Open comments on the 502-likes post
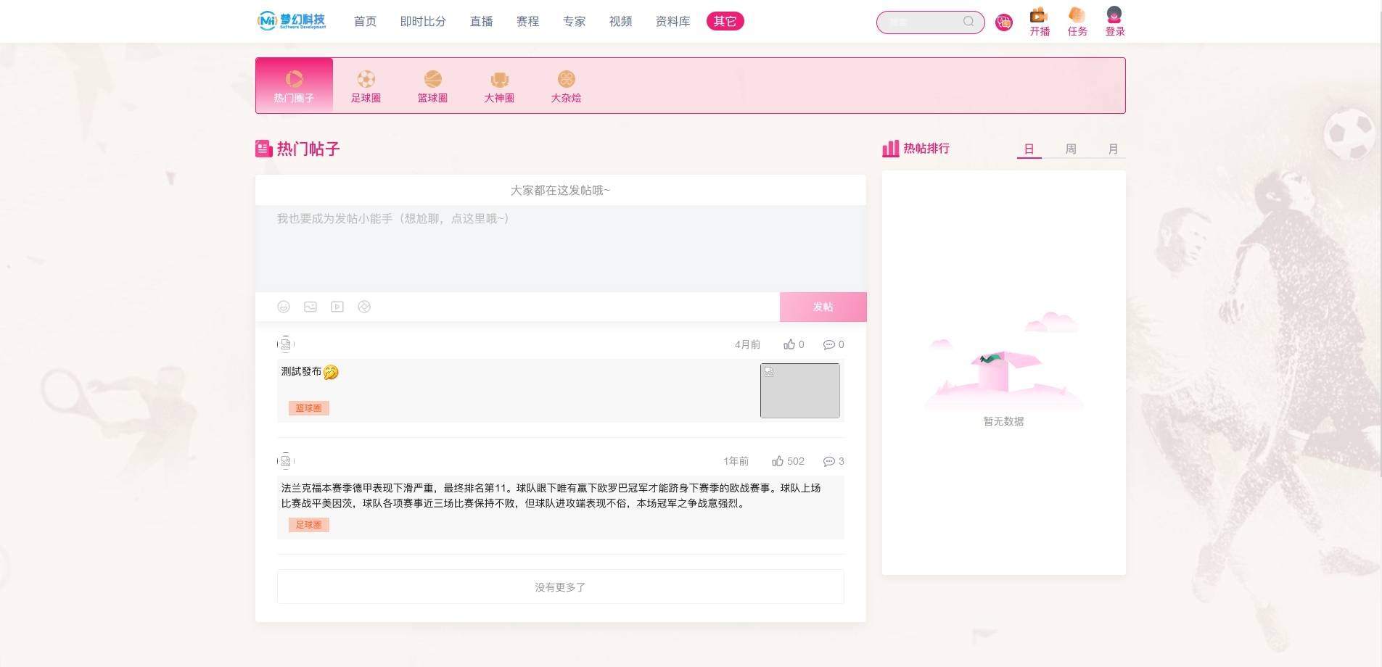 click(x=829, y=461)
